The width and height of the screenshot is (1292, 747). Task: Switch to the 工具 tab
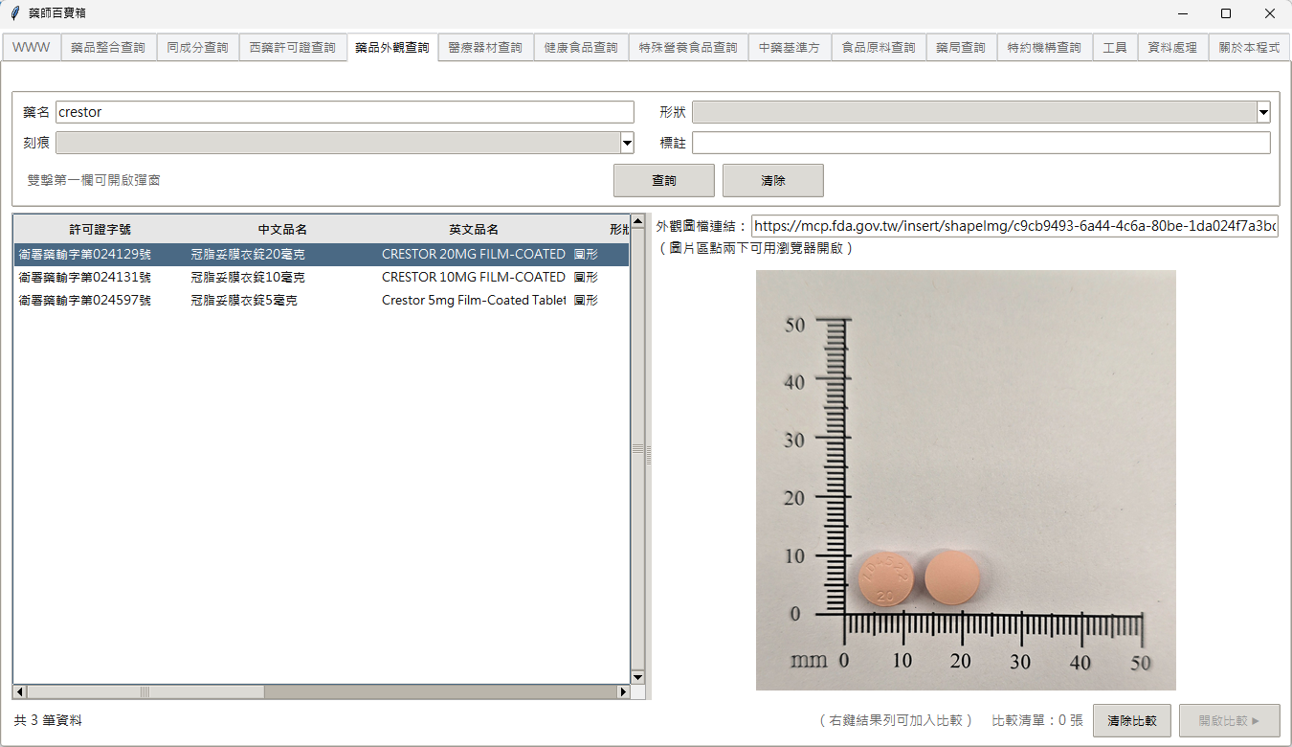click(1115, 47)
